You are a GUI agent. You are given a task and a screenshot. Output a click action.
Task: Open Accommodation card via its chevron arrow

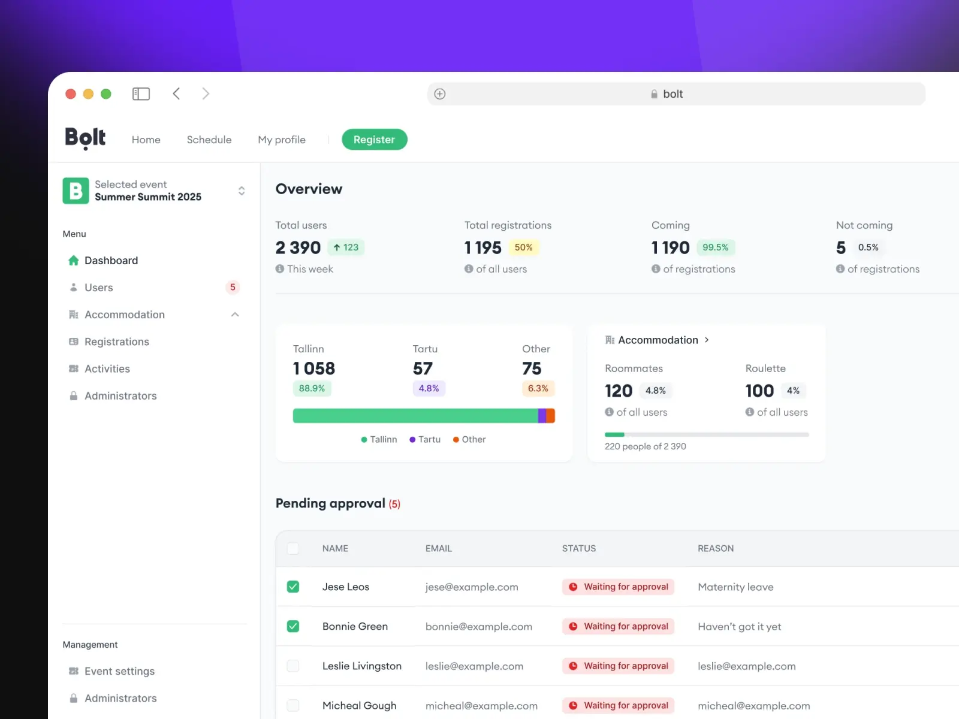[707, 340]
